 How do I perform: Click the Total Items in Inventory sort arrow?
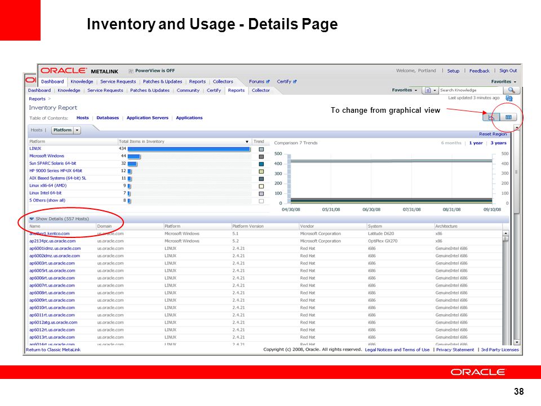pyautogui.click(x=247, y=142)
